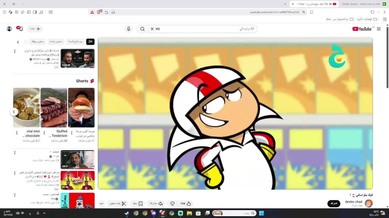Open the extensions puzzle icon
This screenshot has height=218, width=389.
tap(22, 12)
